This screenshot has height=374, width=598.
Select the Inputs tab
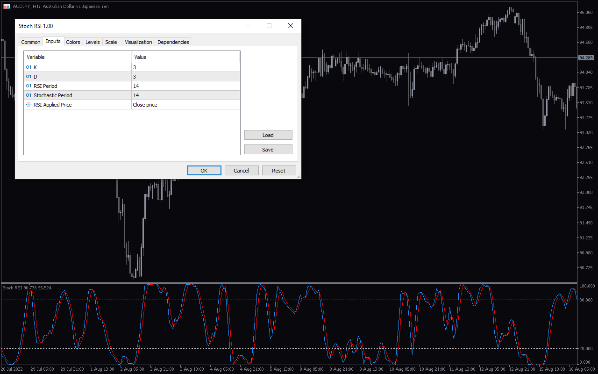tap(53, 41)
